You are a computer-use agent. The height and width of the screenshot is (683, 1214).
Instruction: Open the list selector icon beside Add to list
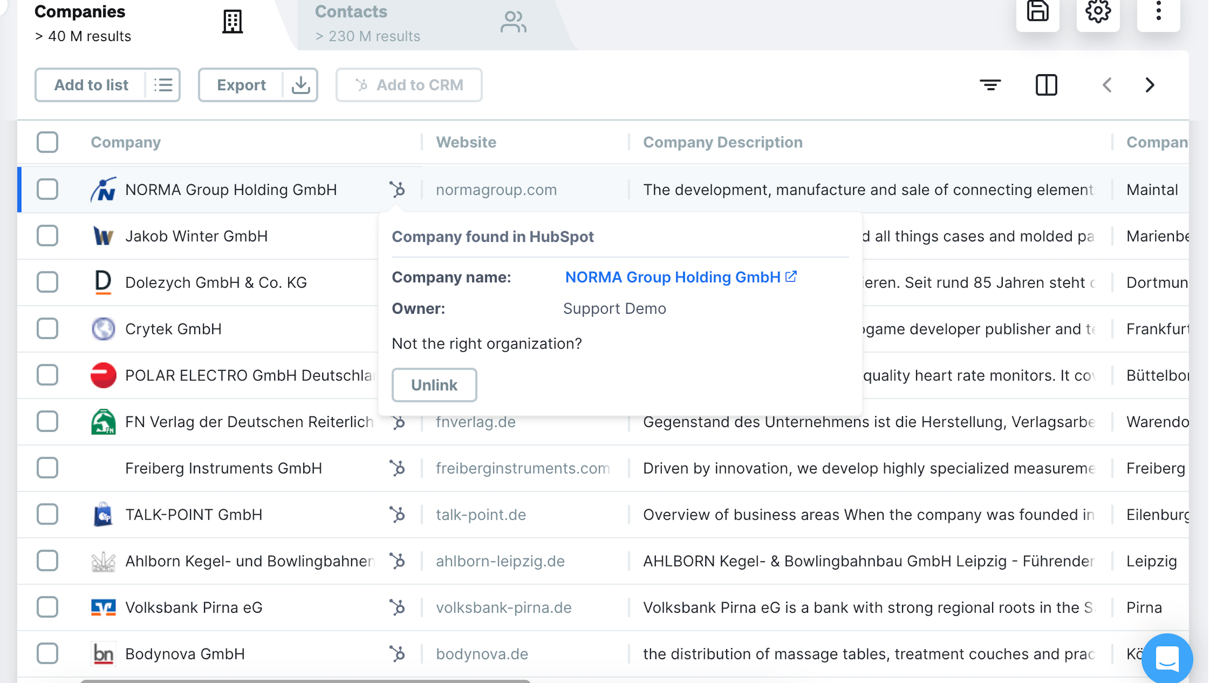(164, 85)
